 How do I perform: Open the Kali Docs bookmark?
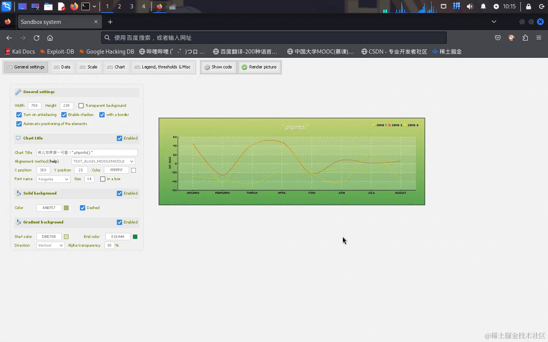20,52
